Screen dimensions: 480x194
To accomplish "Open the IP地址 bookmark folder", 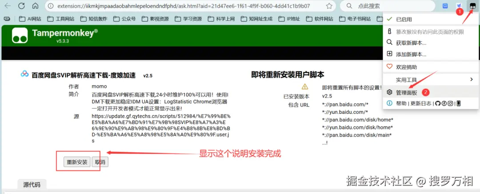I will point(289,19).
